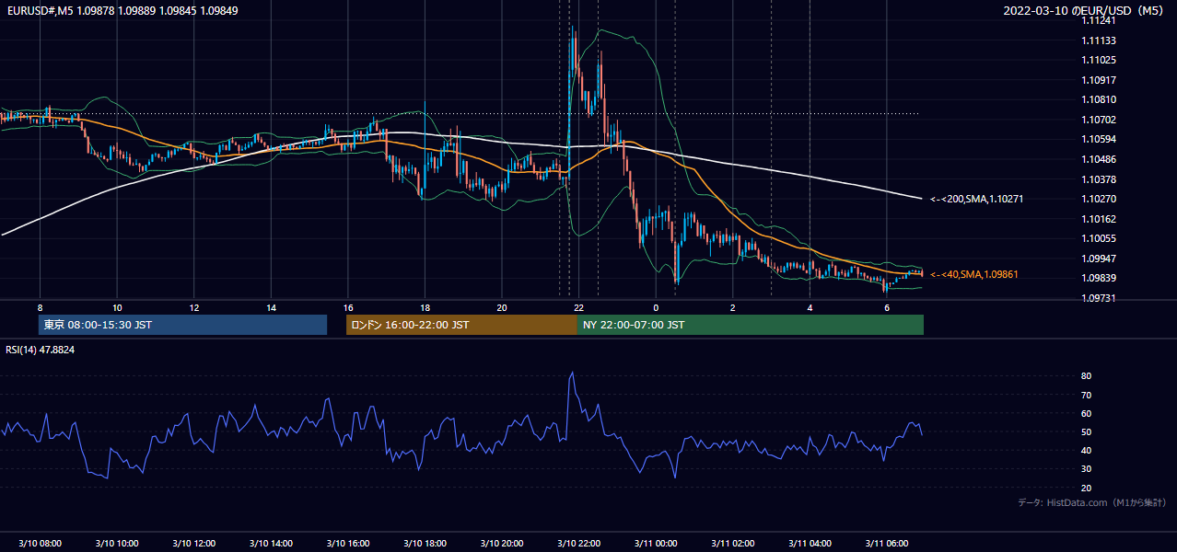
Task: Click price axis value 1.10378
Action: (x=1098, y=179)
